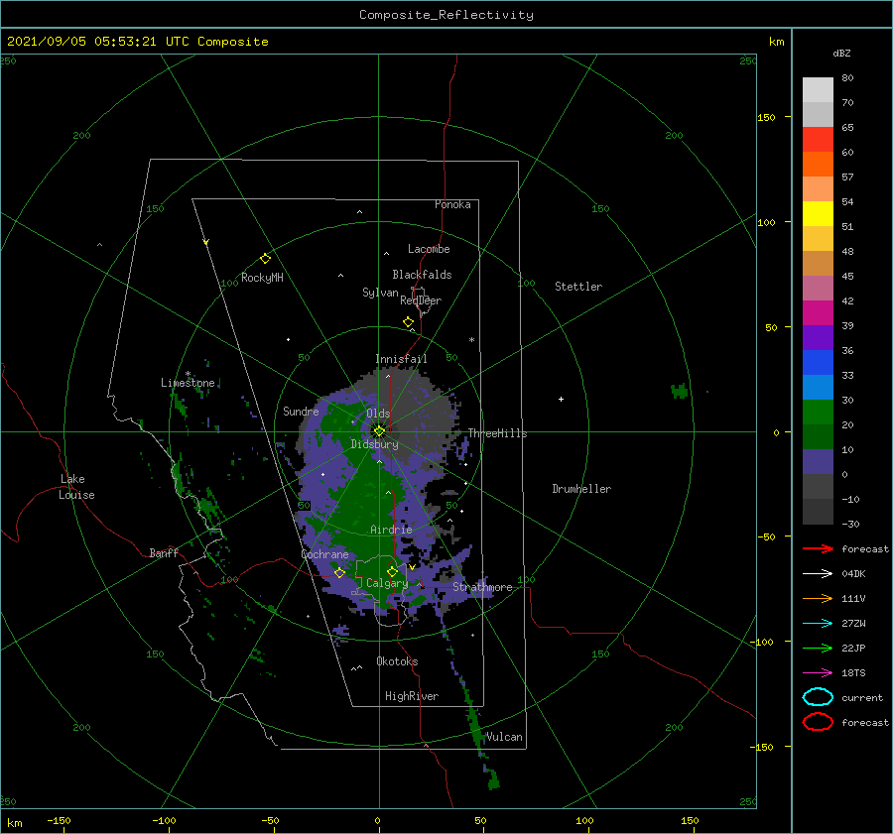The height and width of the screenshot is (834, 893).
Task: Click the Stettler city label
Action: click(578, 287)
